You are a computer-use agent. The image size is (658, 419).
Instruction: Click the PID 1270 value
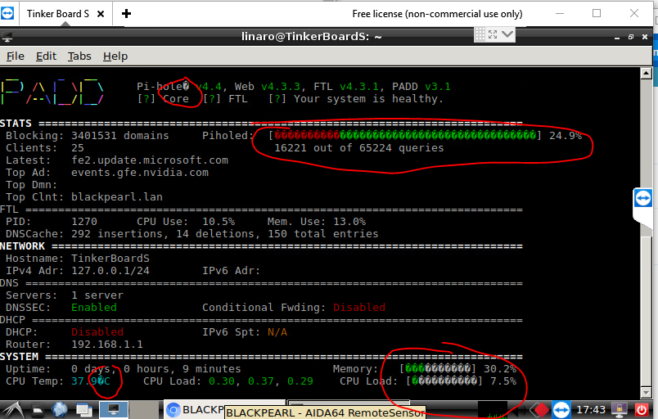pos(84,222)
